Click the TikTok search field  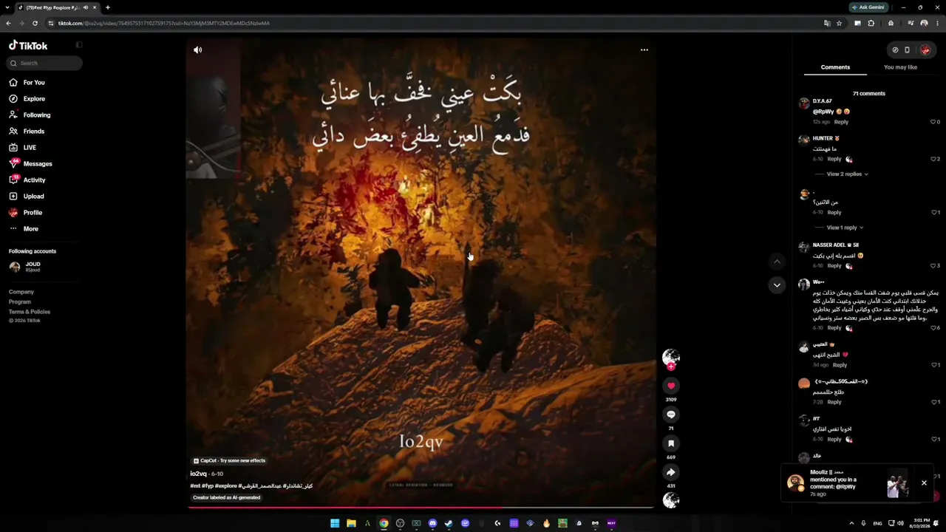tap(45, 64)
